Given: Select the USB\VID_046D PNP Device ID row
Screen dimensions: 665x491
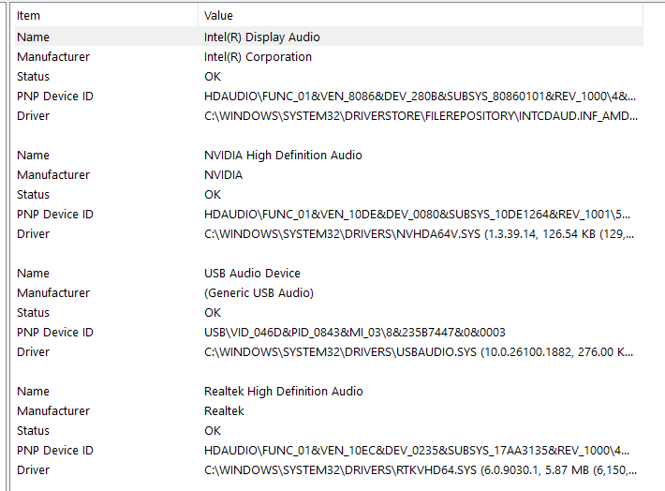Looking at the screenshot, I should coord(329,333).
